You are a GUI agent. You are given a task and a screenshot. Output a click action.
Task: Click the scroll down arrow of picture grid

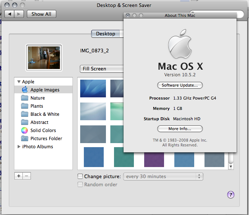tap(231, 167)
